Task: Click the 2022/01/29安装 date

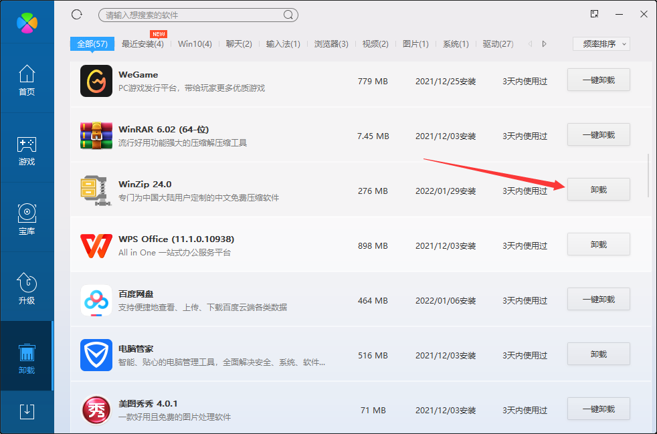Action: (x=446, y=191)
